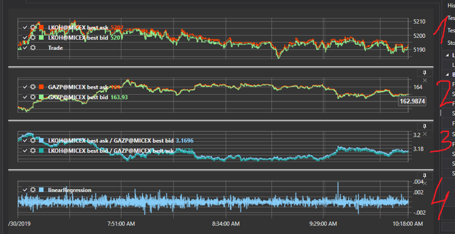Toggle visibility checkmark for LKOH@MICEX best ask
The height and width of the screenshot is (234, 455).
coord(24,27)
